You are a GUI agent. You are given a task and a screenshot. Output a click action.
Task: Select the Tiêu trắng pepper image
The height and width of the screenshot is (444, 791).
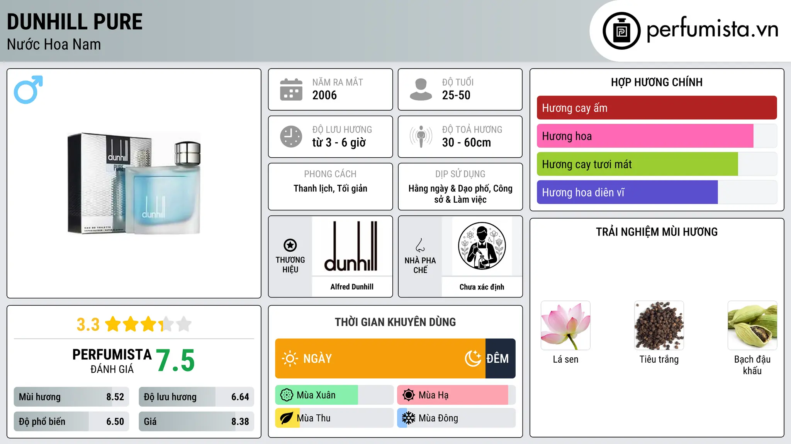click(x=659, y=325)
